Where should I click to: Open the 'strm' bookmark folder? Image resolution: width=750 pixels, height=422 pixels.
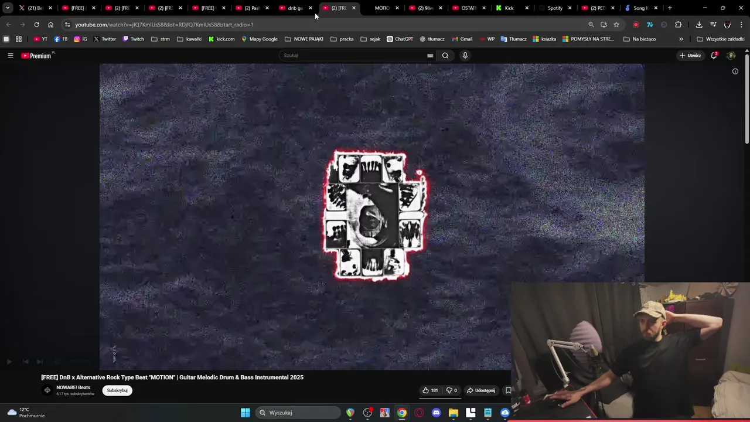click(x=160, y=39)
